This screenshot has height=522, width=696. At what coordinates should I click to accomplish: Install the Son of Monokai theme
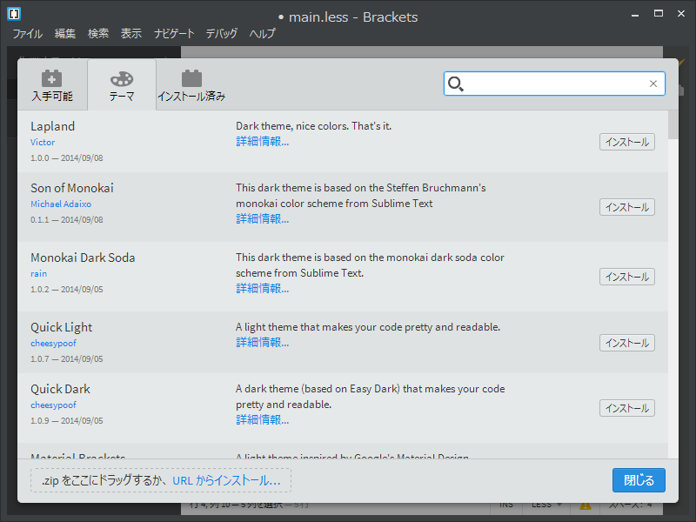coord(626,207)
